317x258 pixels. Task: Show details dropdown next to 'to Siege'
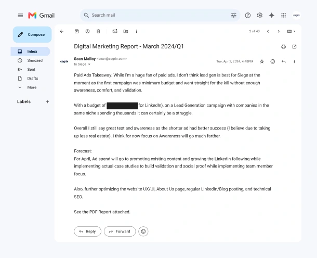[x=89, y=64]
